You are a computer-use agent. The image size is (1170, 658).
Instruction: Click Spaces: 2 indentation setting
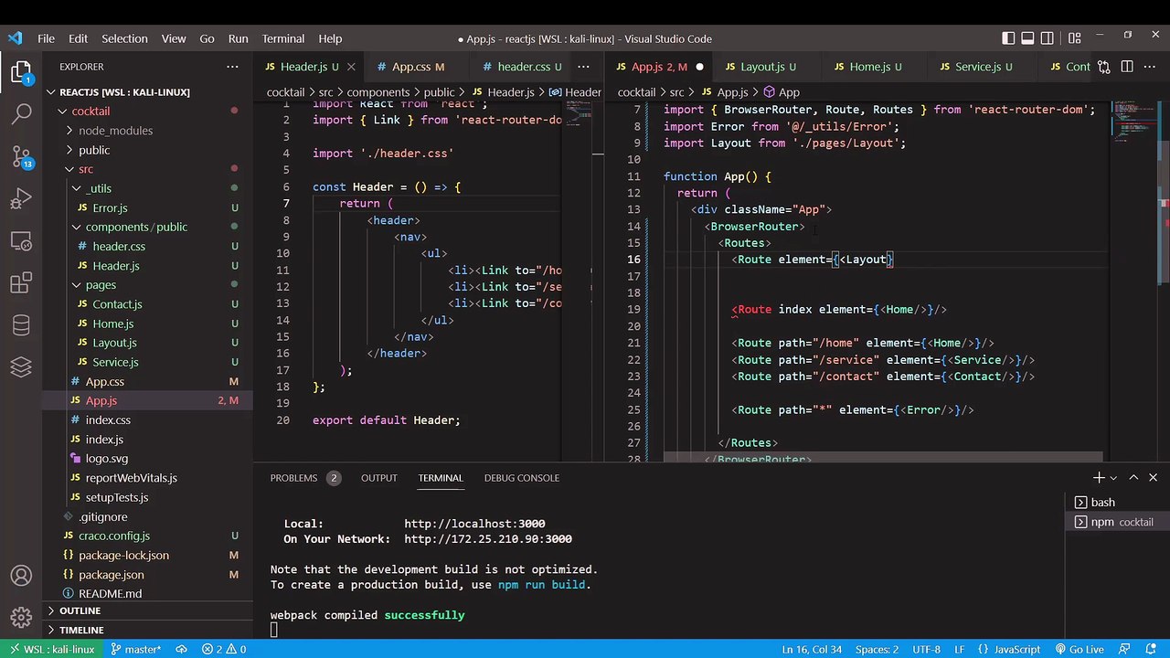[x=877, y=650]
